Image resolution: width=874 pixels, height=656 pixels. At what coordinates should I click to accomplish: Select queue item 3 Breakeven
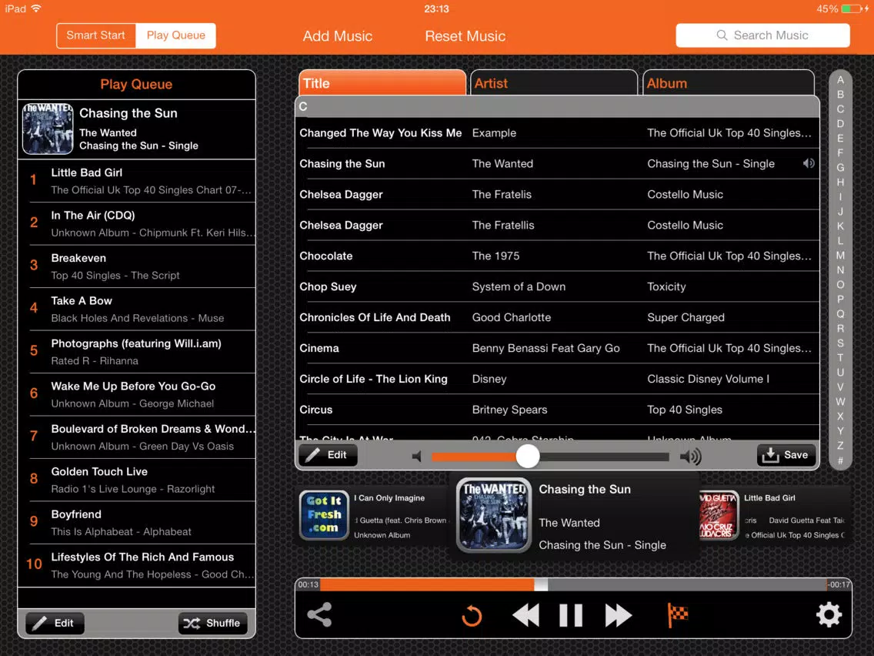(x=137, y=266)
